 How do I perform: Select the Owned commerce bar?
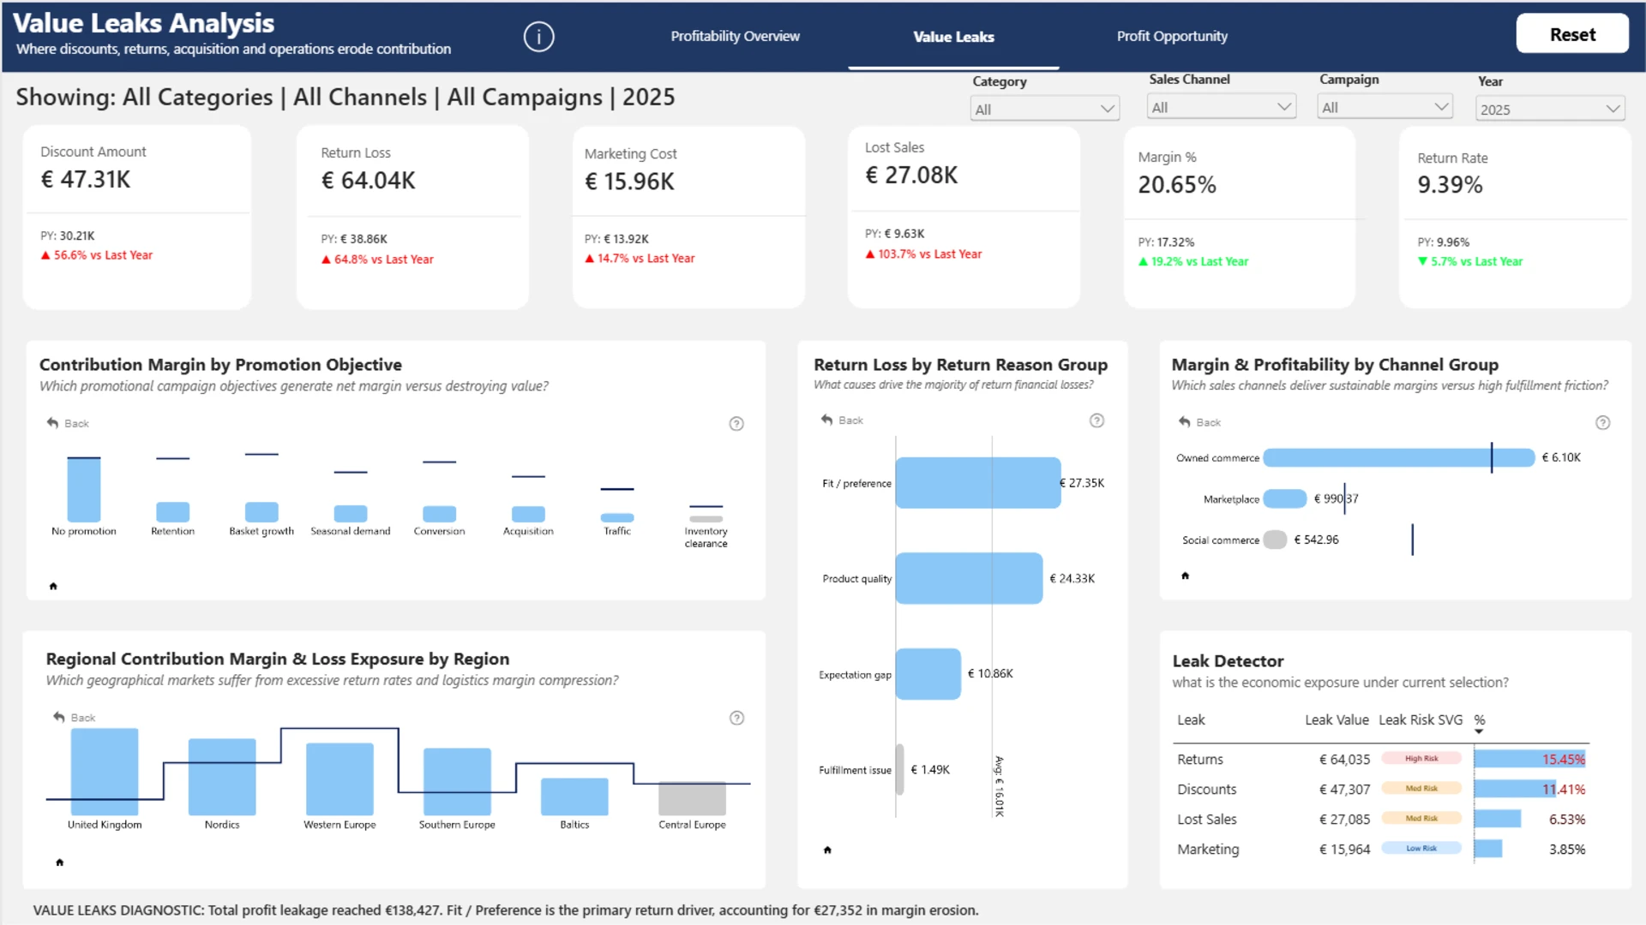tap(1399, 457)
